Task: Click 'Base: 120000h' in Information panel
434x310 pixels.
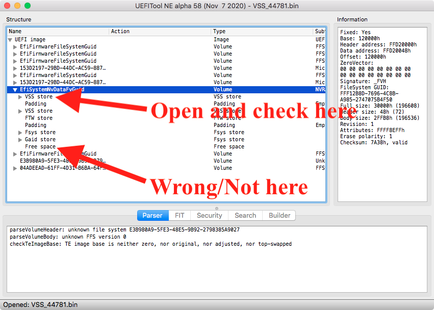Action: coord(360,38)
